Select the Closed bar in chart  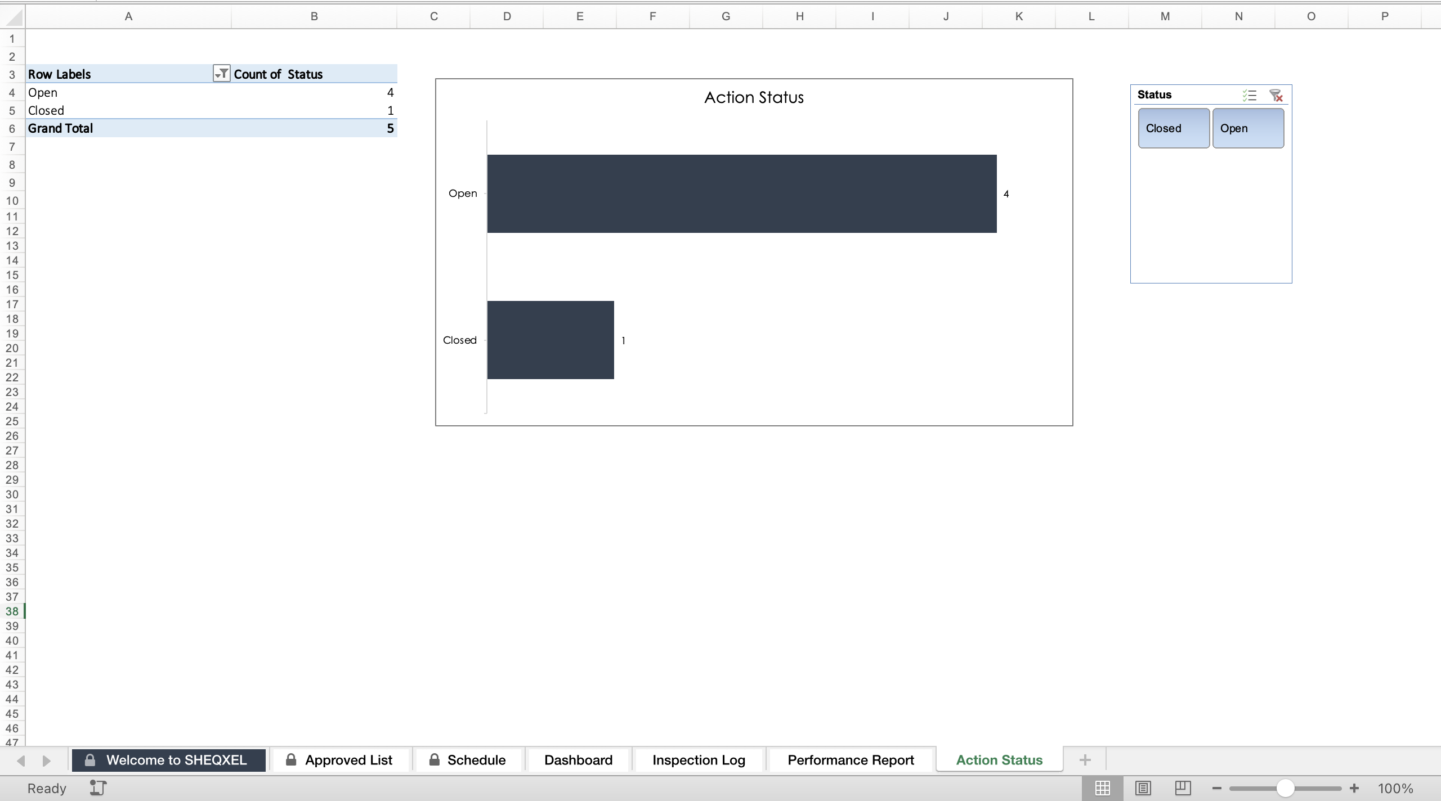(551, 340)
